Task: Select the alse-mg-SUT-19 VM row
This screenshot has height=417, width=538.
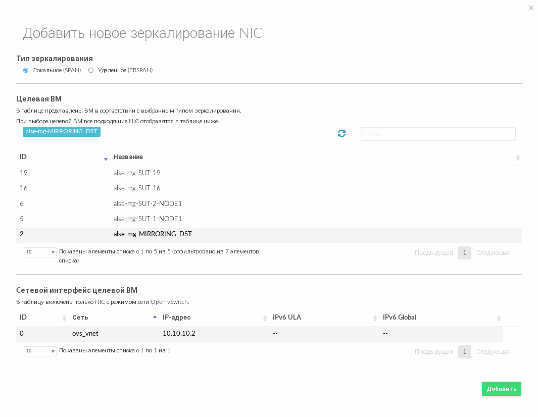Action: point(137,173)
